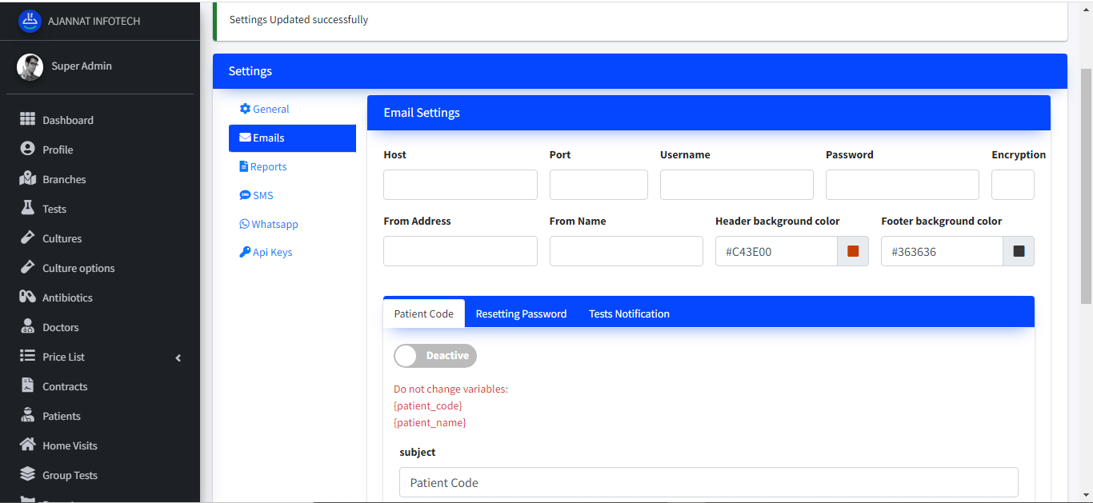Expand the Price List submenu arrow
Viewport: 1093px width, 503px height.
178,357
